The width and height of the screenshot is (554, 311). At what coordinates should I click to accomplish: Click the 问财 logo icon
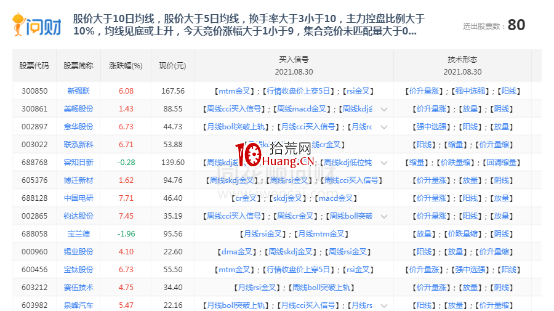[37, 25]
